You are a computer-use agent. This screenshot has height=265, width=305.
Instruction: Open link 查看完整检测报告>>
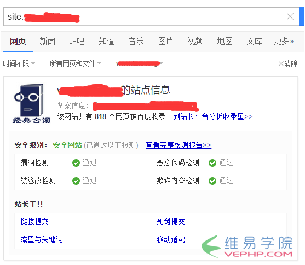pyautogui.click(x=179, y=145)
